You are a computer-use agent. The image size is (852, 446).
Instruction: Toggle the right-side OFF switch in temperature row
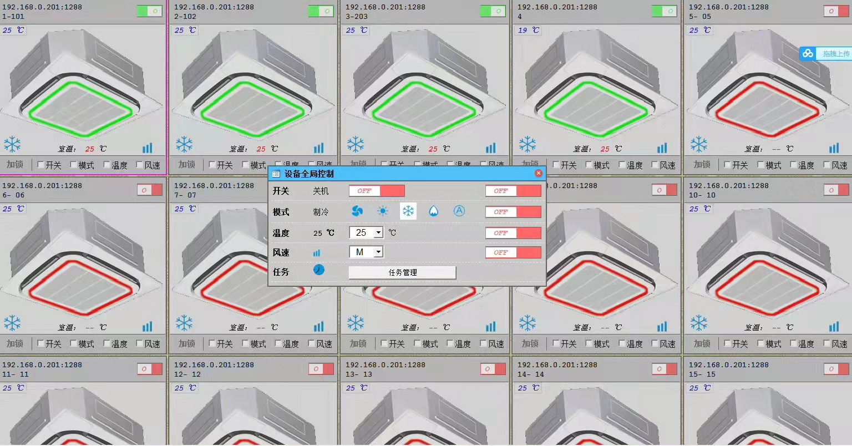pyautogui.click(x=513, y=233)
